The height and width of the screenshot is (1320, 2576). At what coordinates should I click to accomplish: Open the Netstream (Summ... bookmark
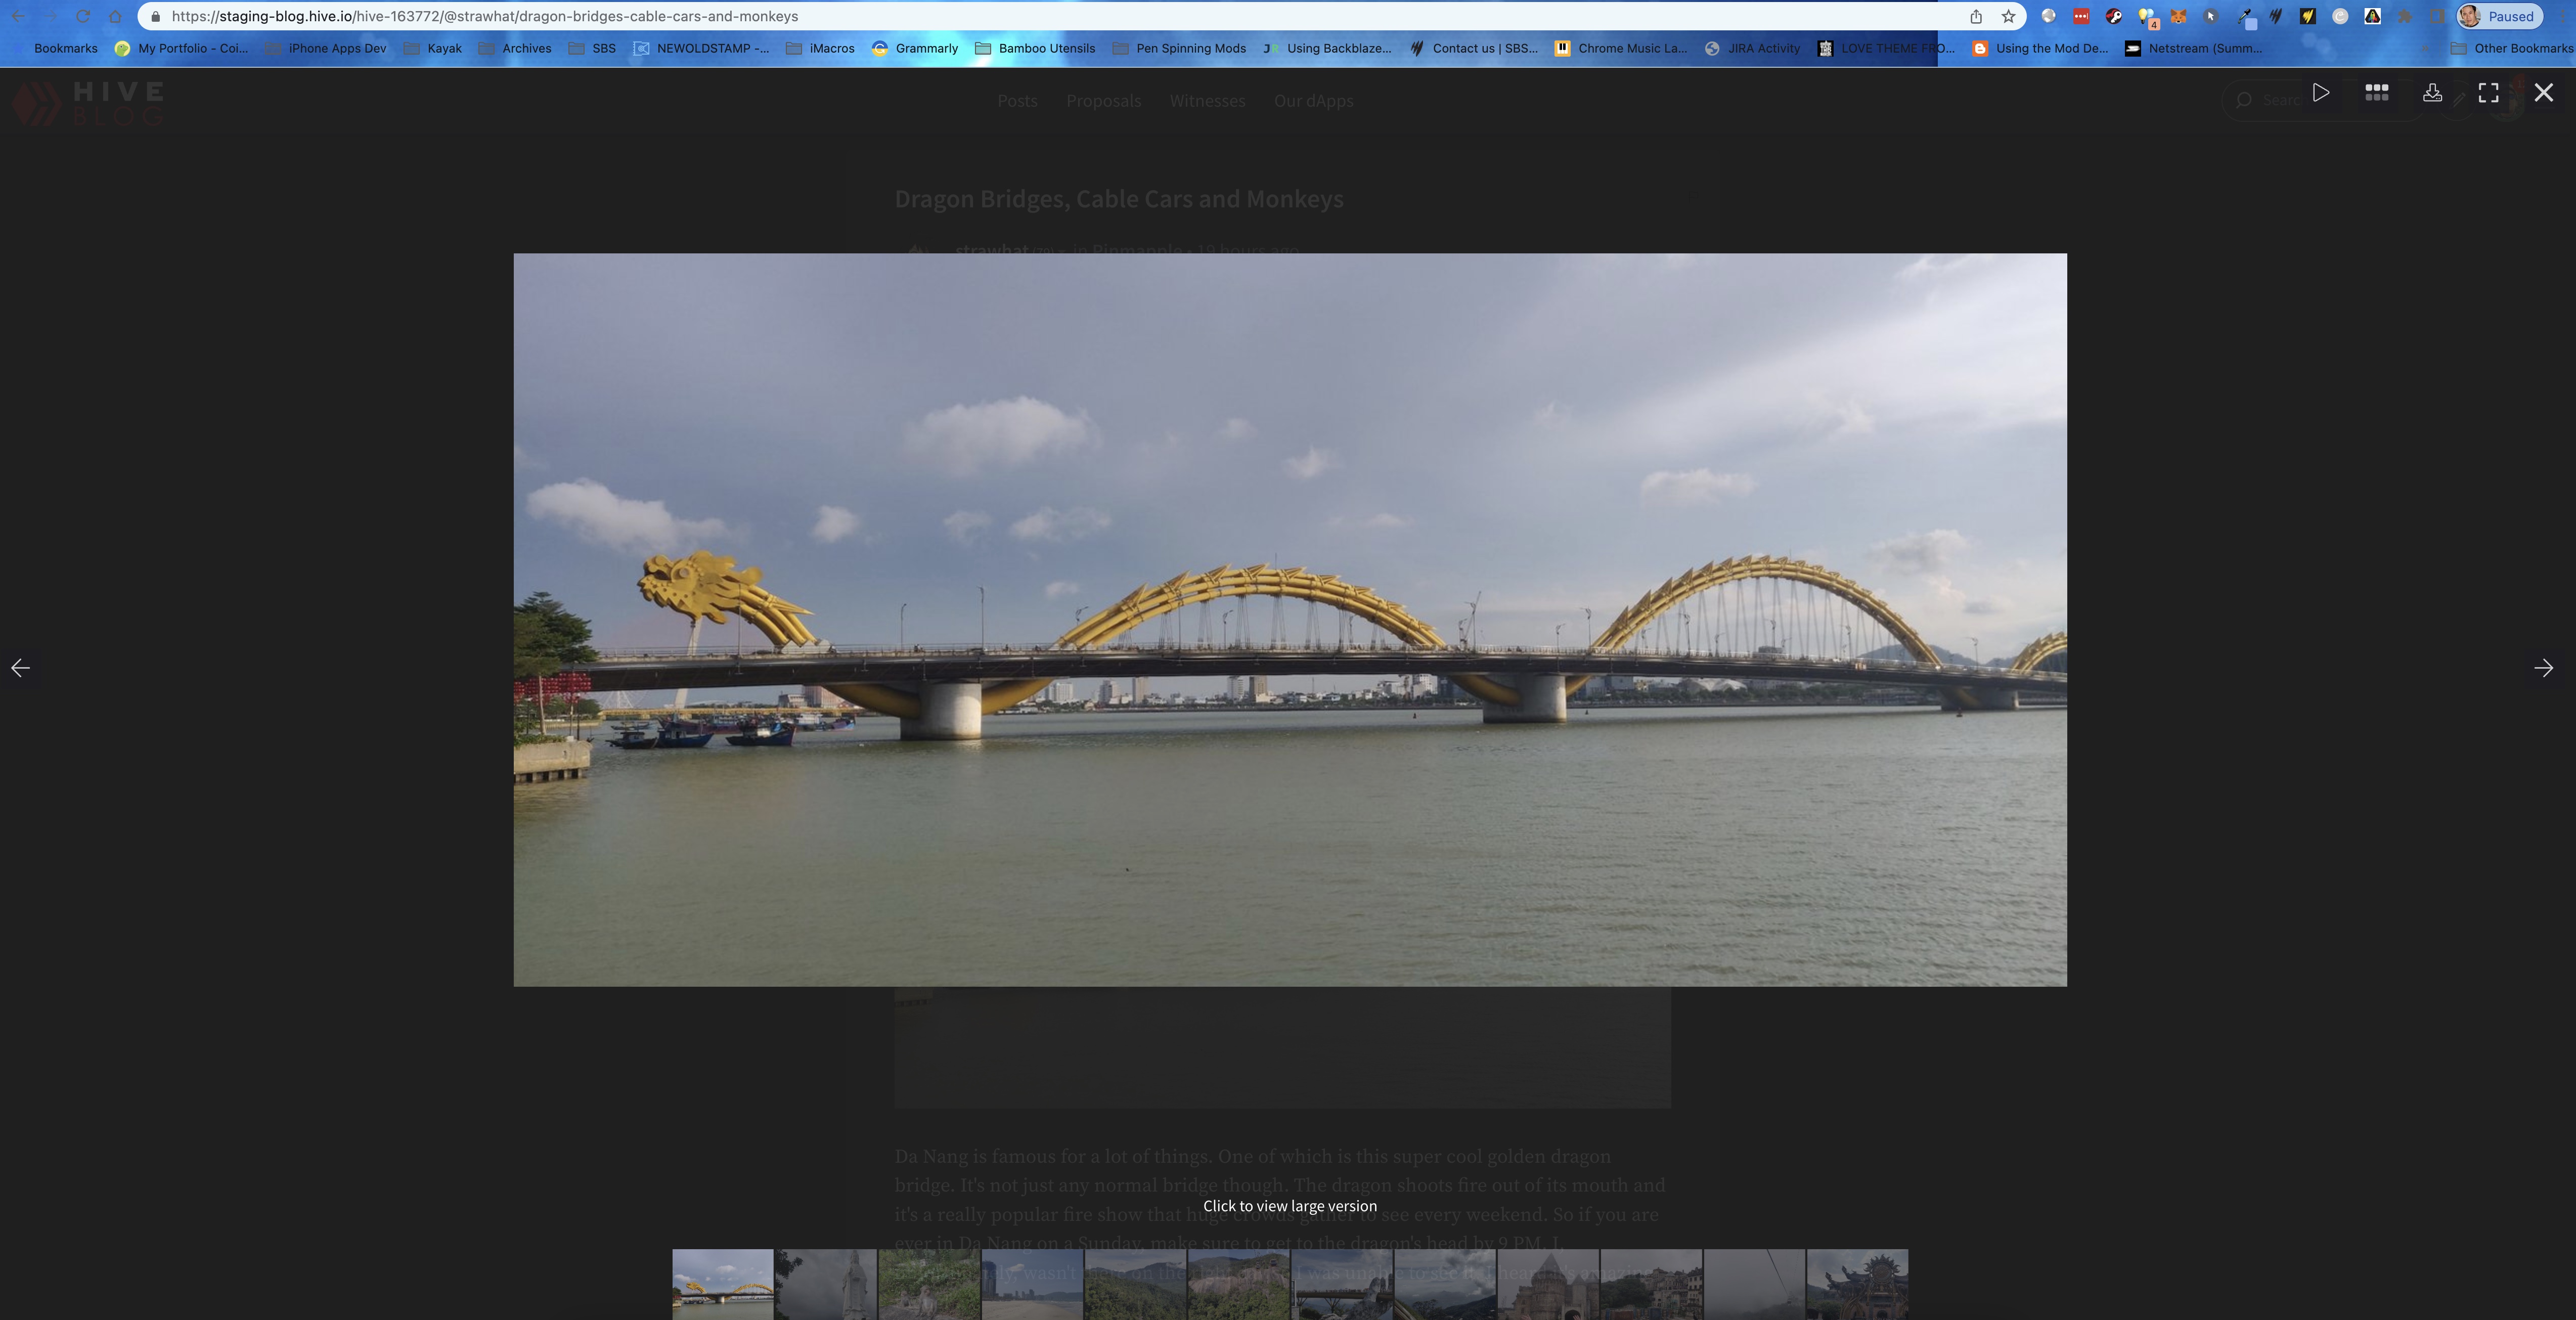pos(2194,48)
